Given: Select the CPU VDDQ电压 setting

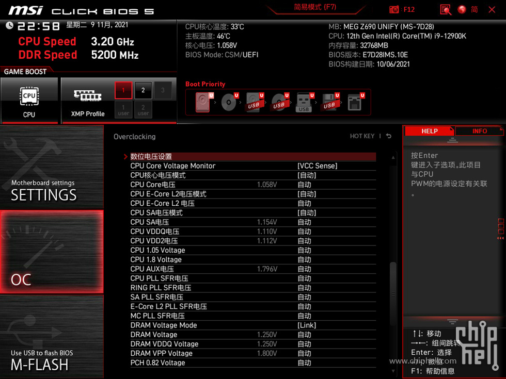Looking at the screenshot, I should pyautogui.click(x=253, y=231).
